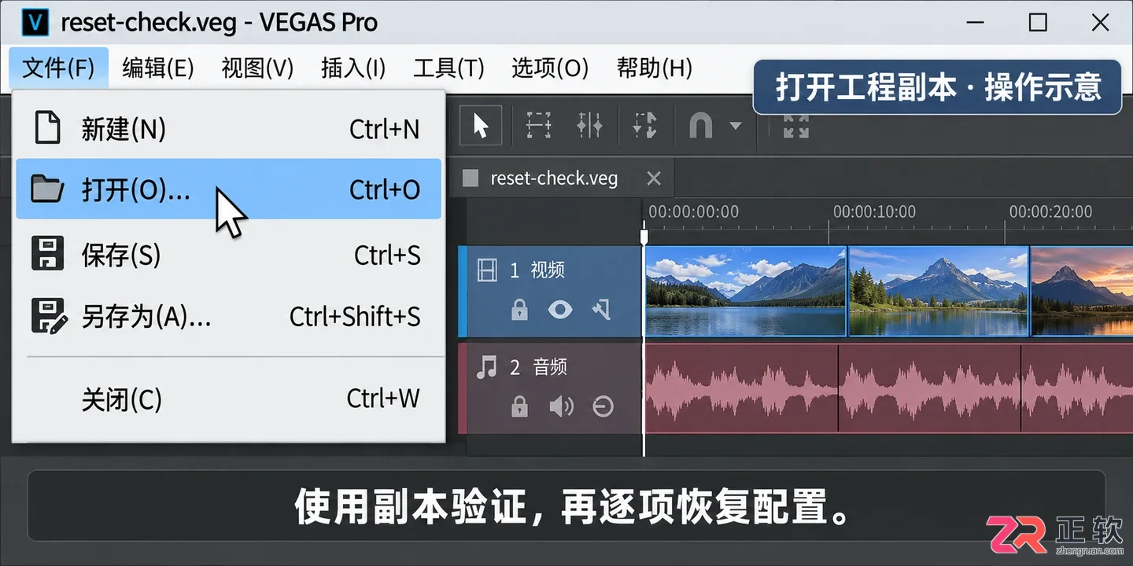The image size is (1133, 566).
Task: Click the 00:00:10:00 mark on the ruler
Action: tap(874, 211)
